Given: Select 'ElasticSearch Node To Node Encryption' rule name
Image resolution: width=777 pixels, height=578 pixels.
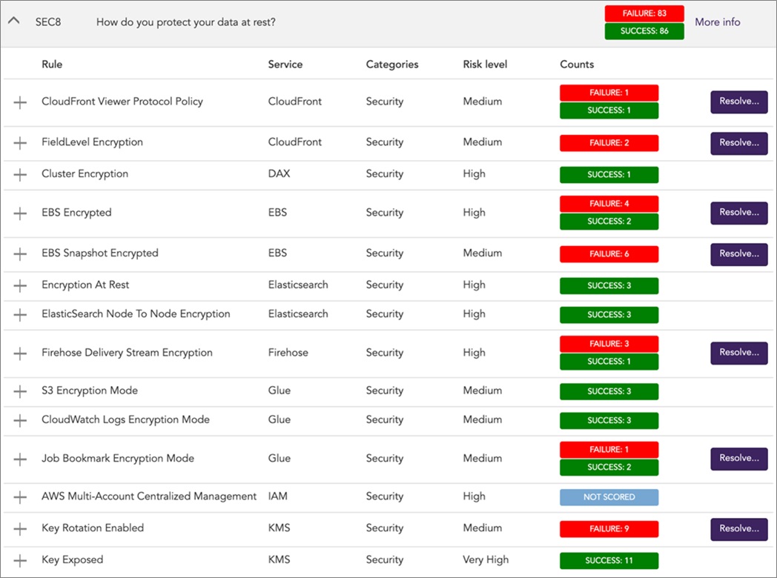Looking at the screenshot, I should tap(136, 314).
